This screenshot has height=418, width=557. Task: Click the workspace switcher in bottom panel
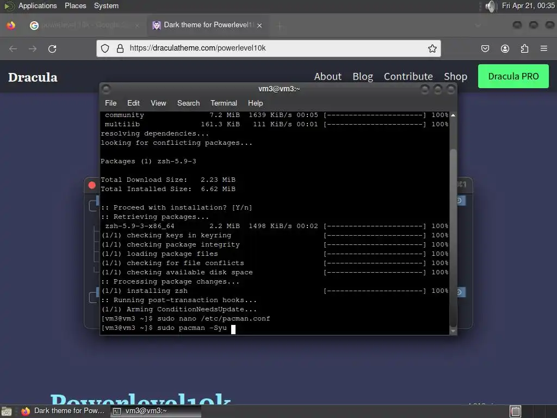(x=515, y=411)
